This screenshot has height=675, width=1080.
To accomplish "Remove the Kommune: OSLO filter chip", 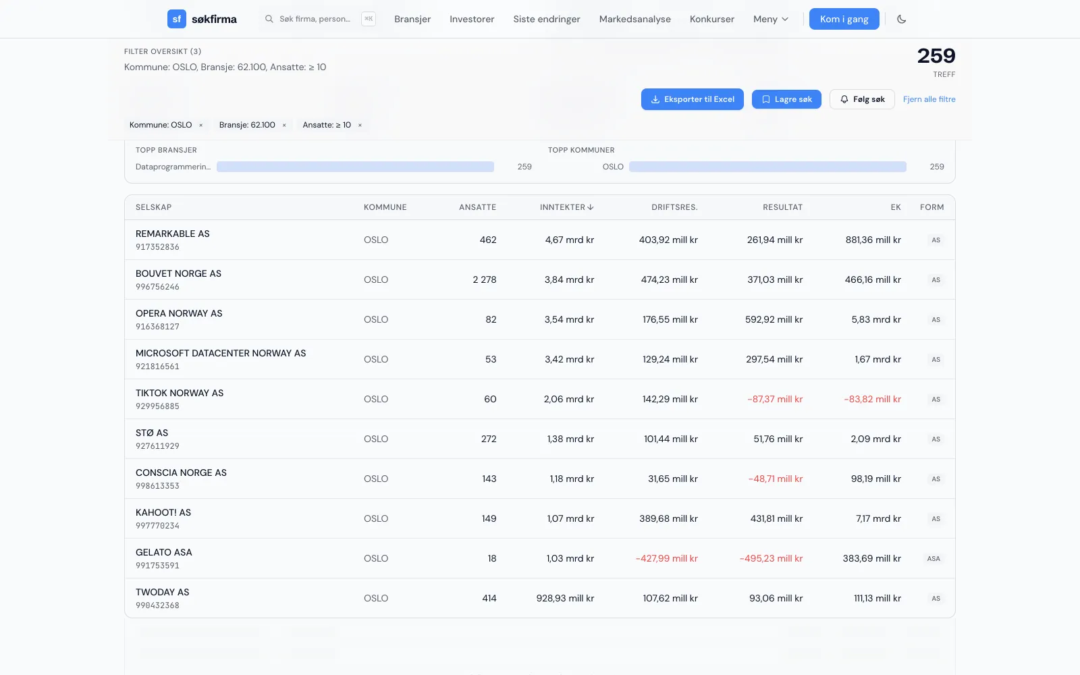I will coord(201,125).
